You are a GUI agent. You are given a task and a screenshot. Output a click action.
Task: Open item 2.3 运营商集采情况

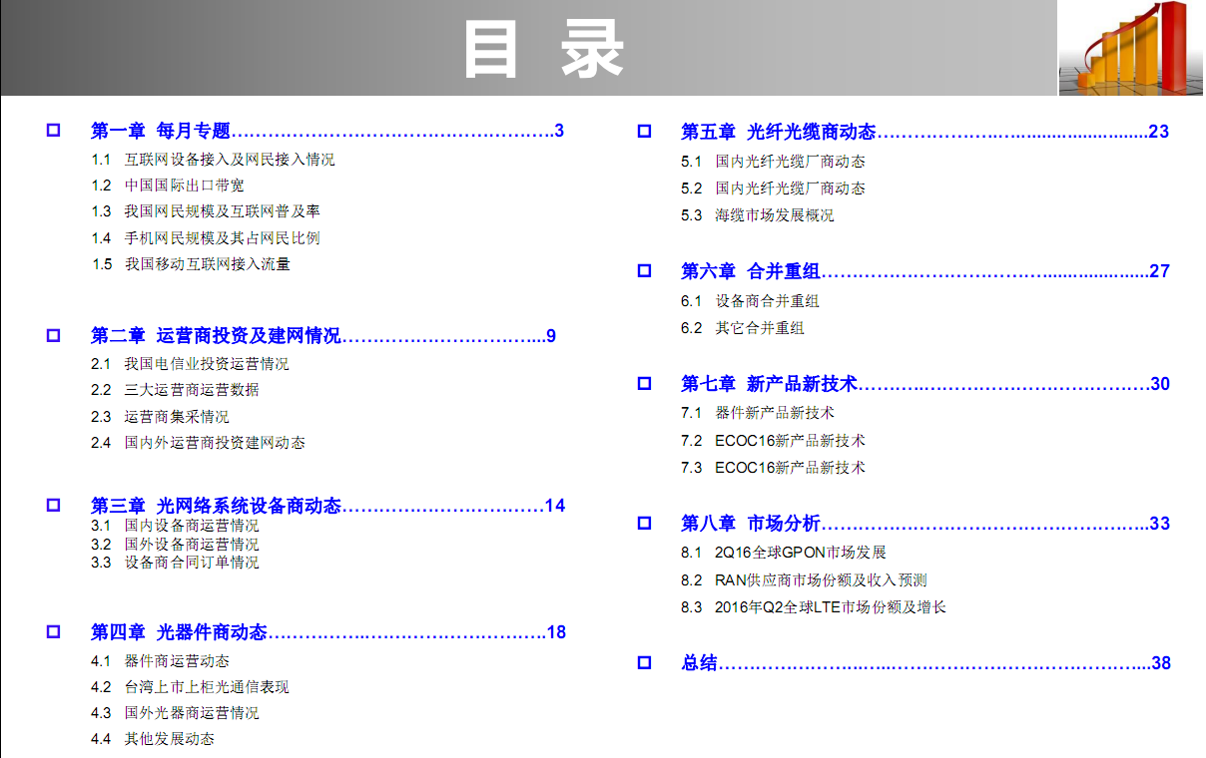coord(176,416)
